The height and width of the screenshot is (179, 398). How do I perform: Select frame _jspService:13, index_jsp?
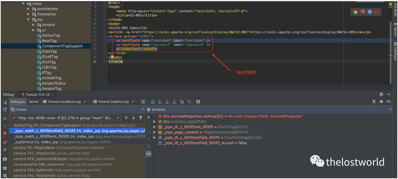click(x=77, y=142)
